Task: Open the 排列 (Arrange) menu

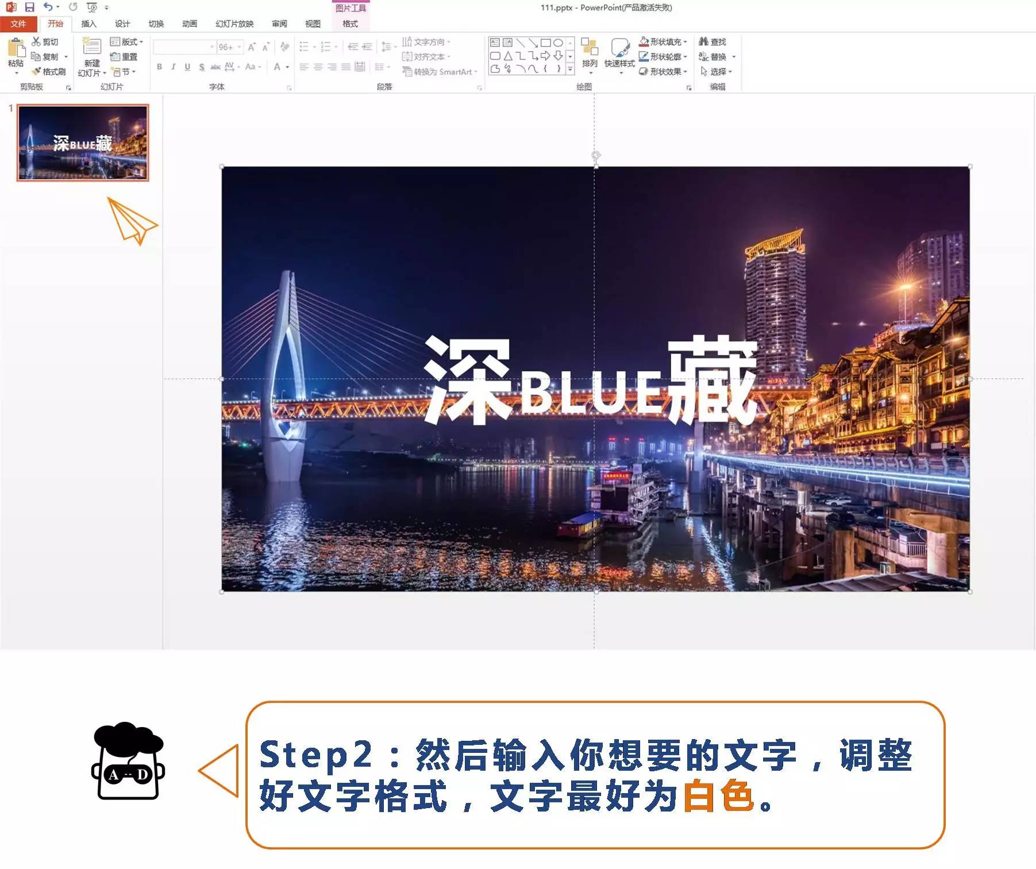Action: click(x=590, y=56)
